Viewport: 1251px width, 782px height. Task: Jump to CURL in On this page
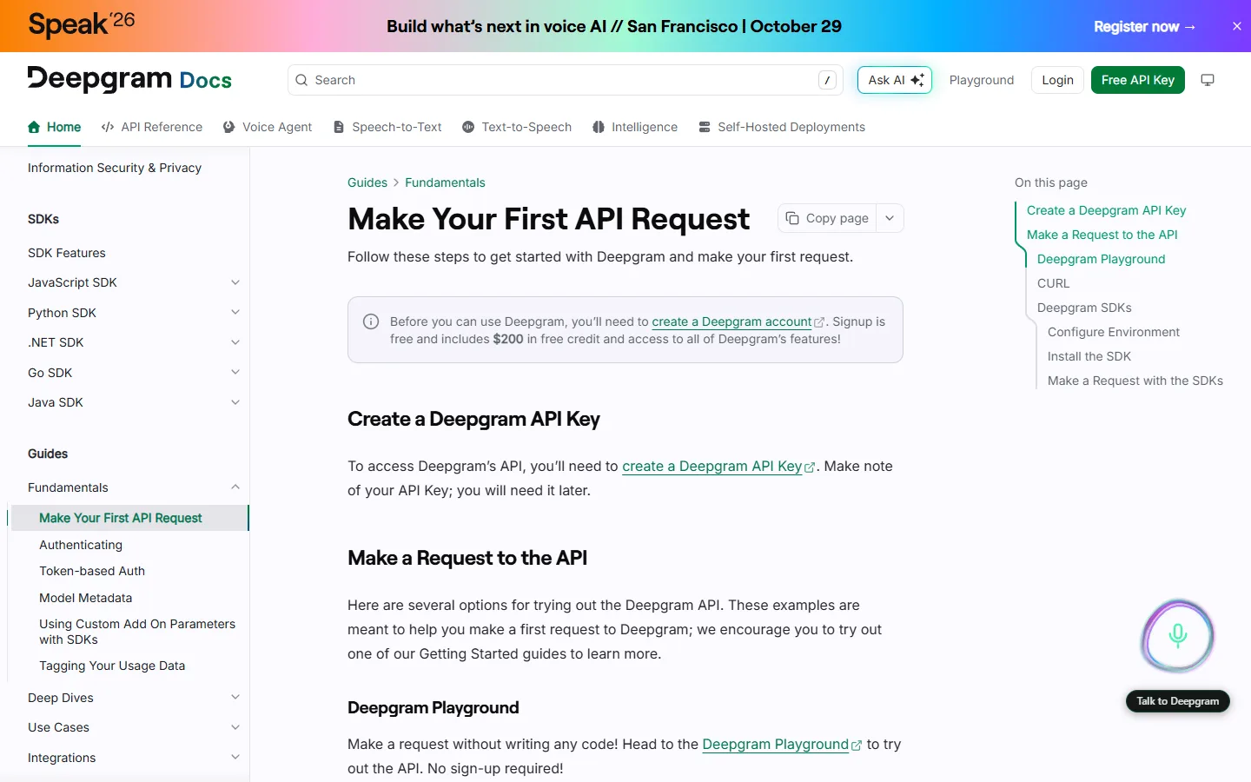[x=1053, y=283]
